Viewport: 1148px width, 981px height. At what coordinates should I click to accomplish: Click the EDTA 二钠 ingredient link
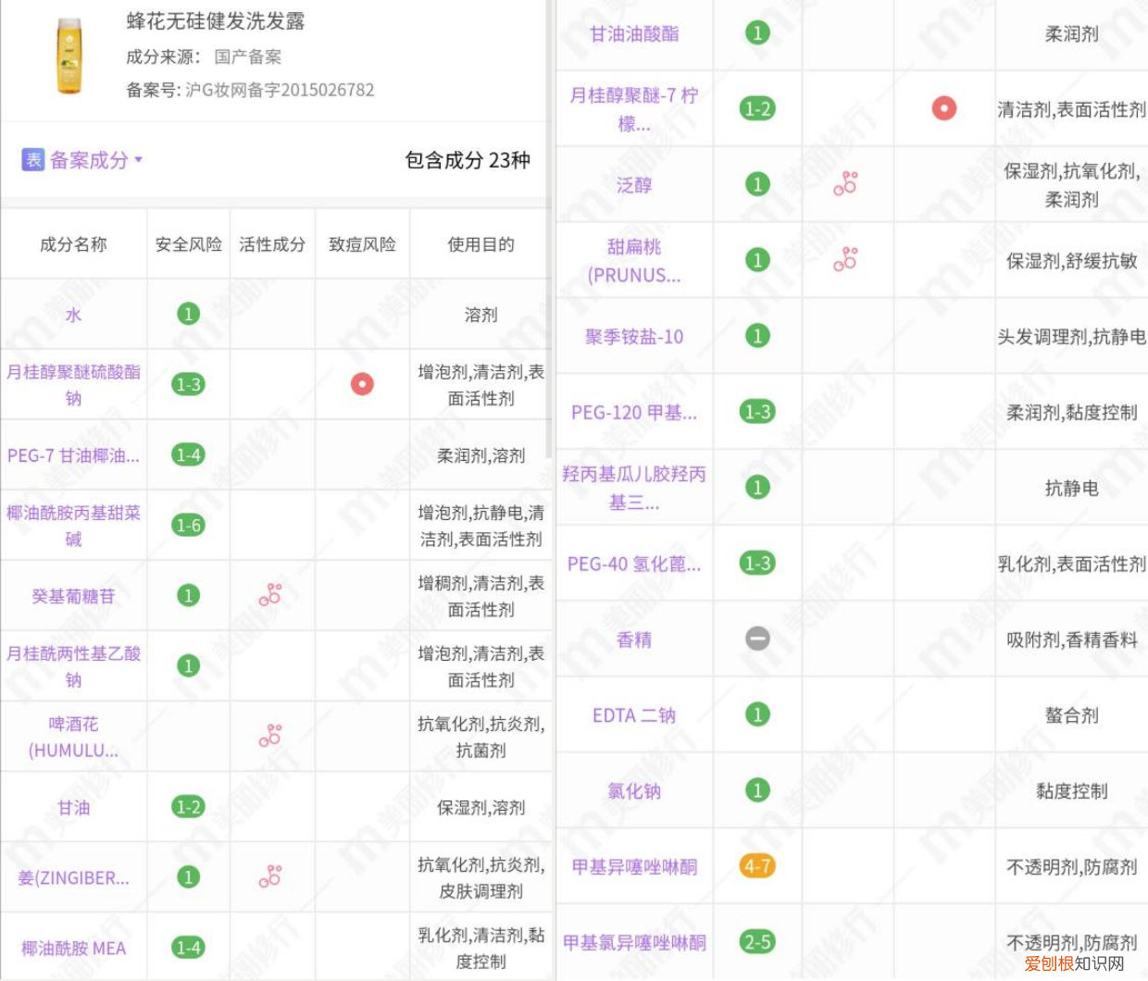click(635, 715)
